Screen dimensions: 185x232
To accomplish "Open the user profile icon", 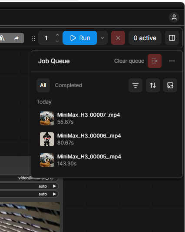I will coord(174,17).
